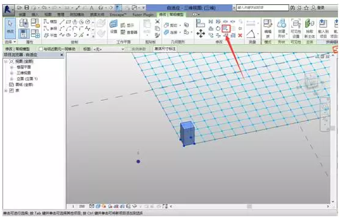Click Pick New Host (拾取新主体) icon
This screenshot has height=218, width=341.
[309, 28]
